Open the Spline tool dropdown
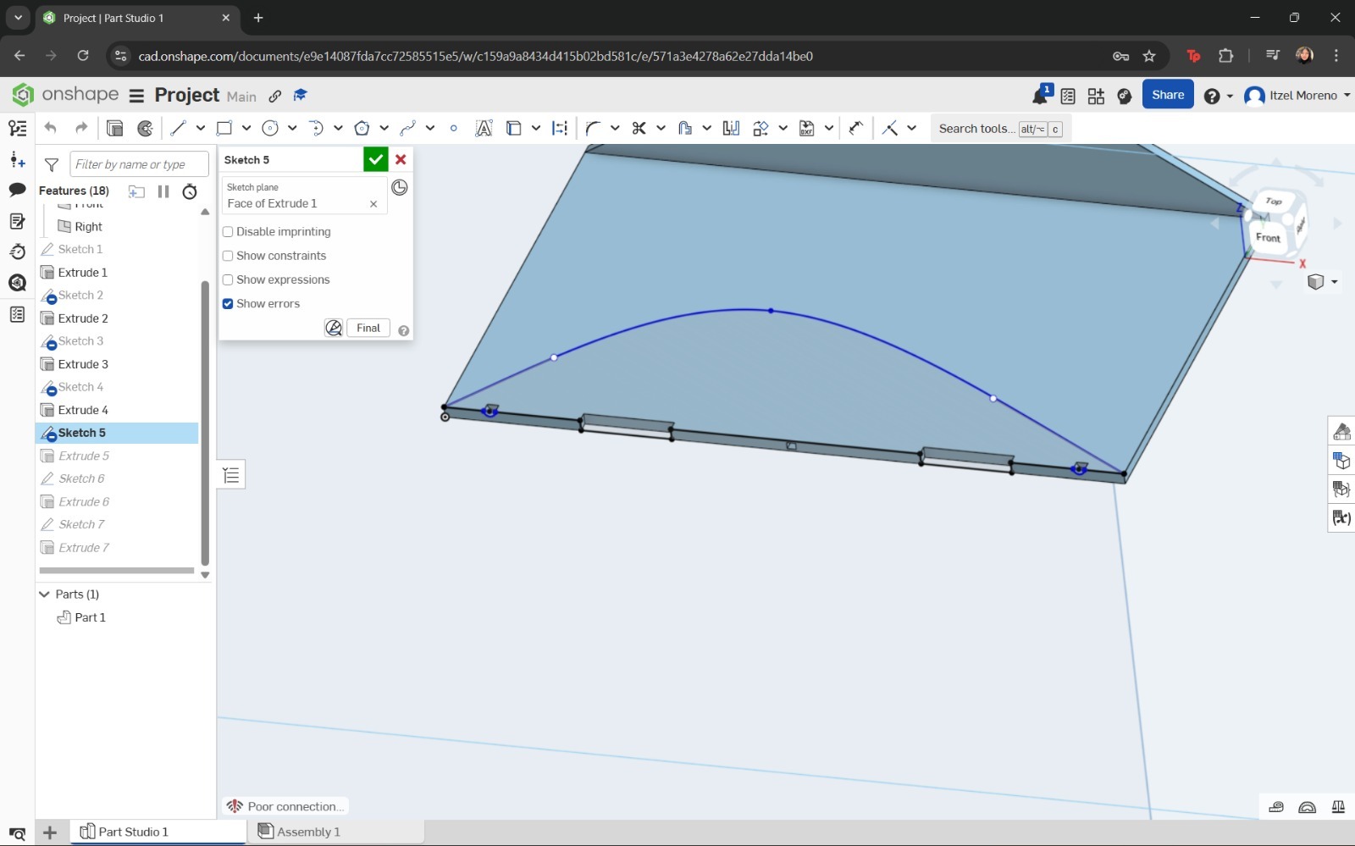The image size is (1355, 846). point(429,128)
